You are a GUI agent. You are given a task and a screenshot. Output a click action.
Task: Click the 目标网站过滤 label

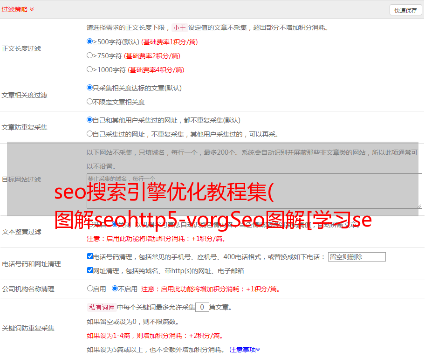tap(21, 179)
